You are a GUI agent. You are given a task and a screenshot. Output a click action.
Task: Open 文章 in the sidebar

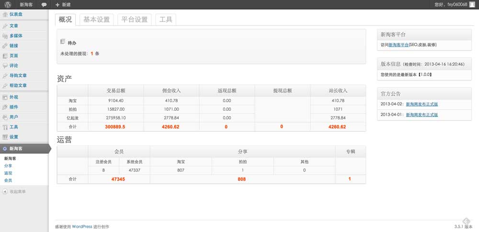(14, 26)
